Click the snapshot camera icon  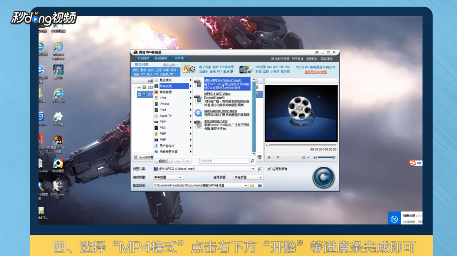(x=304, y=157)
